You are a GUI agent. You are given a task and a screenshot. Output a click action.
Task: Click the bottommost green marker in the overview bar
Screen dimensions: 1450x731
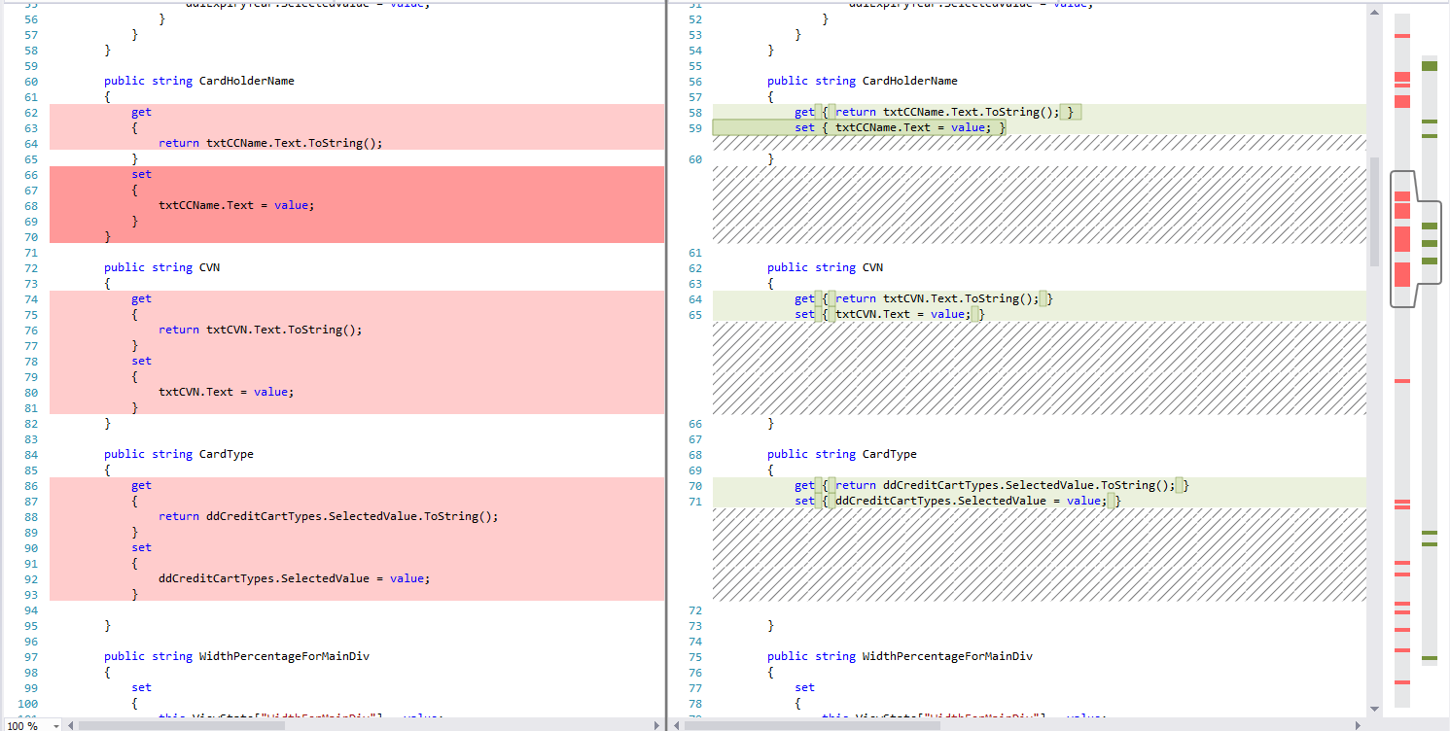(1429, 659)
